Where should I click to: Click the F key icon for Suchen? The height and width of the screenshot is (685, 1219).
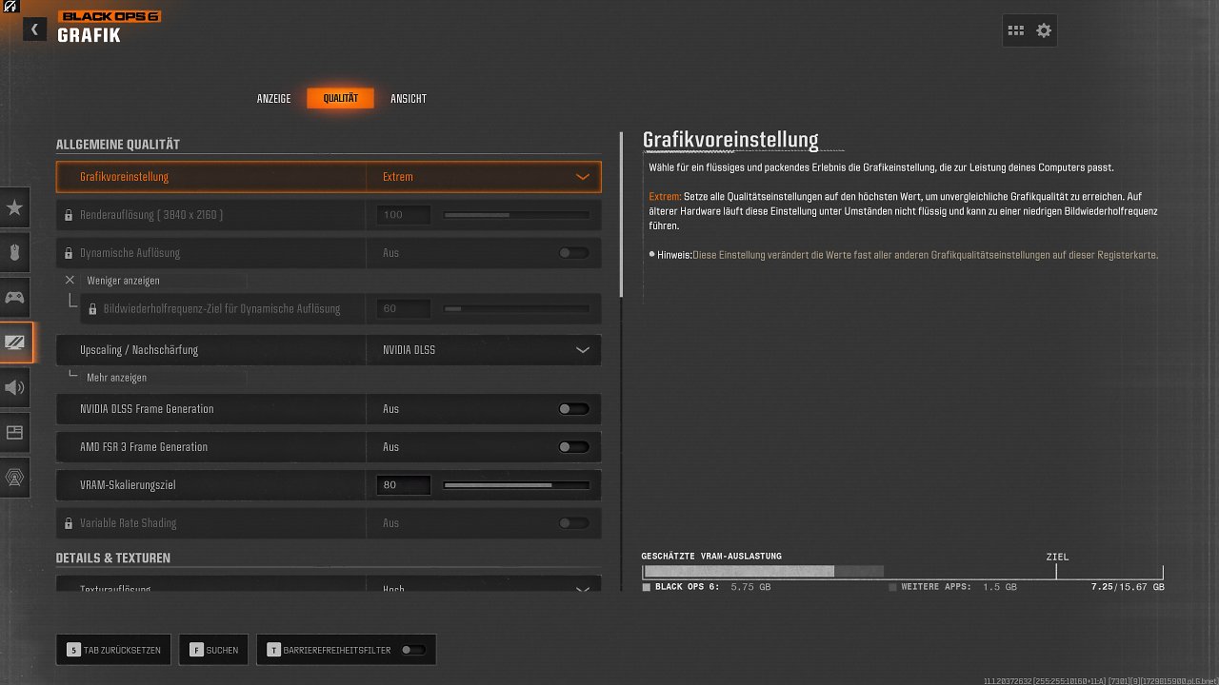(x=196, y=650)
